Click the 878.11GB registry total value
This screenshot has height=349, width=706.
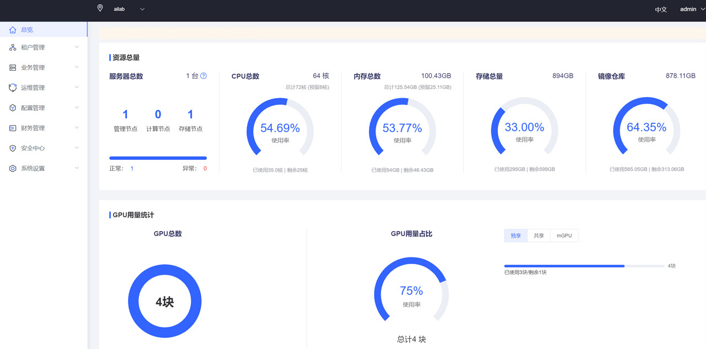click(681, 76)
